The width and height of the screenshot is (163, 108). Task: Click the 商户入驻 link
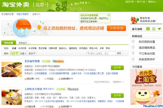[141, 2]
